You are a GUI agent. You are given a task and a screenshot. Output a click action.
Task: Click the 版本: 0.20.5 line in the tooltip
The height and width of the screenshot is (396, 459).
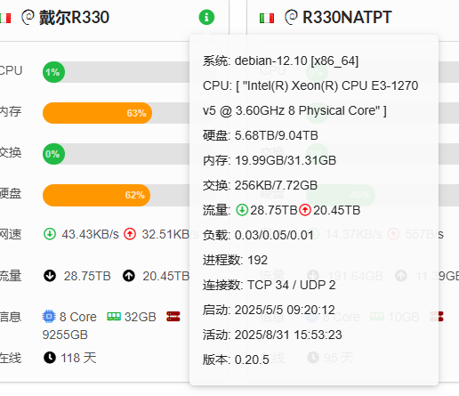[236, 360]
